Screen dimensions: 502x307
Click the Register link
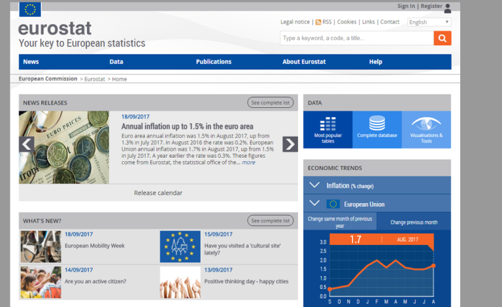(x=431, y=6)
